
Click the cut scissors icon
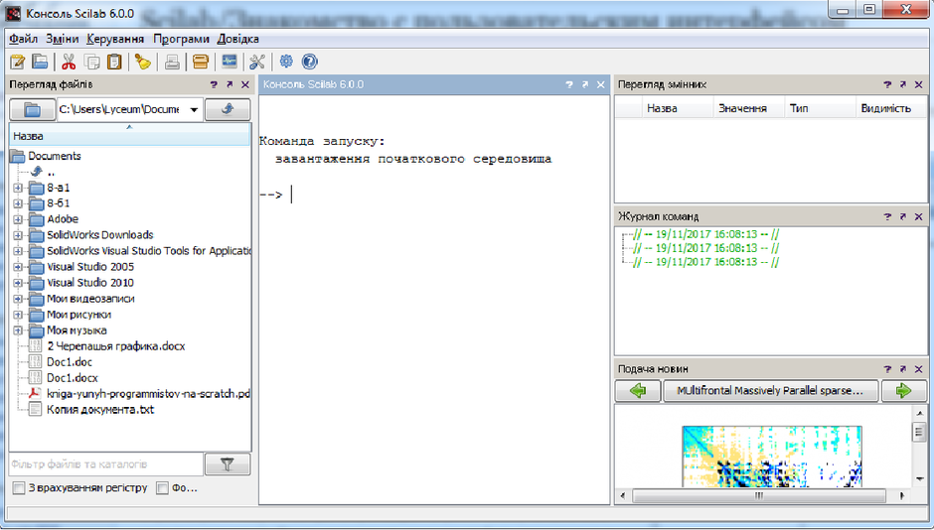(69, 62)
